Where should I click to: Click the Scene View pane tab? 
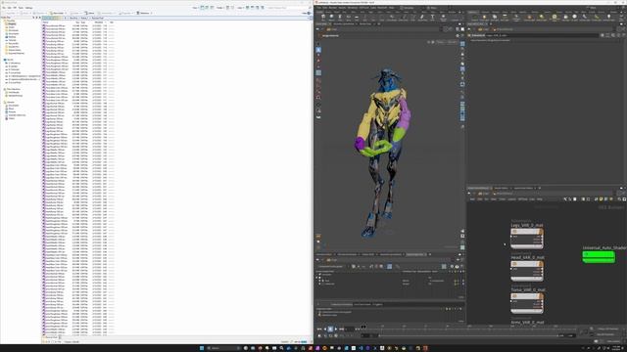[322, 23]
